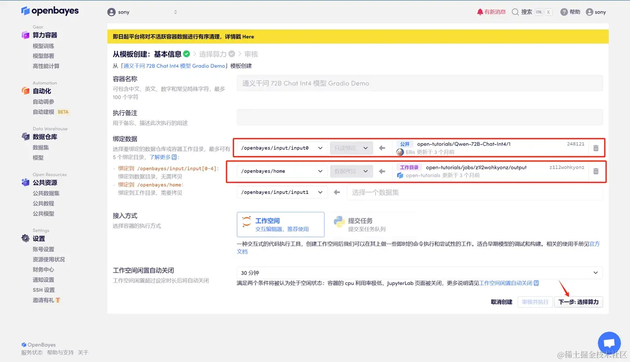Open the 通义千问 72B Chat Int4 template link

tap(174, 66)
